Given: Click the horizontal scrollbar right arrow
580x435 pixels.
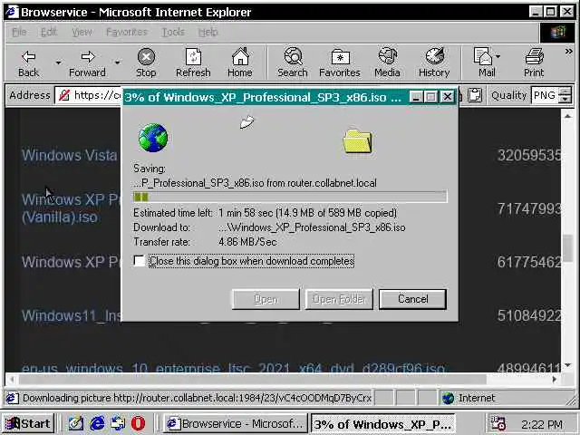Looking at the screenshot, I should 554,379.
